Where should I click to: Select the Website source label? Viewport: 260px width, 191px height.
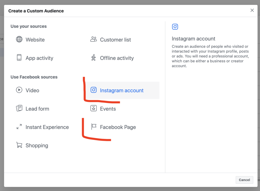[x=35, y=40]
